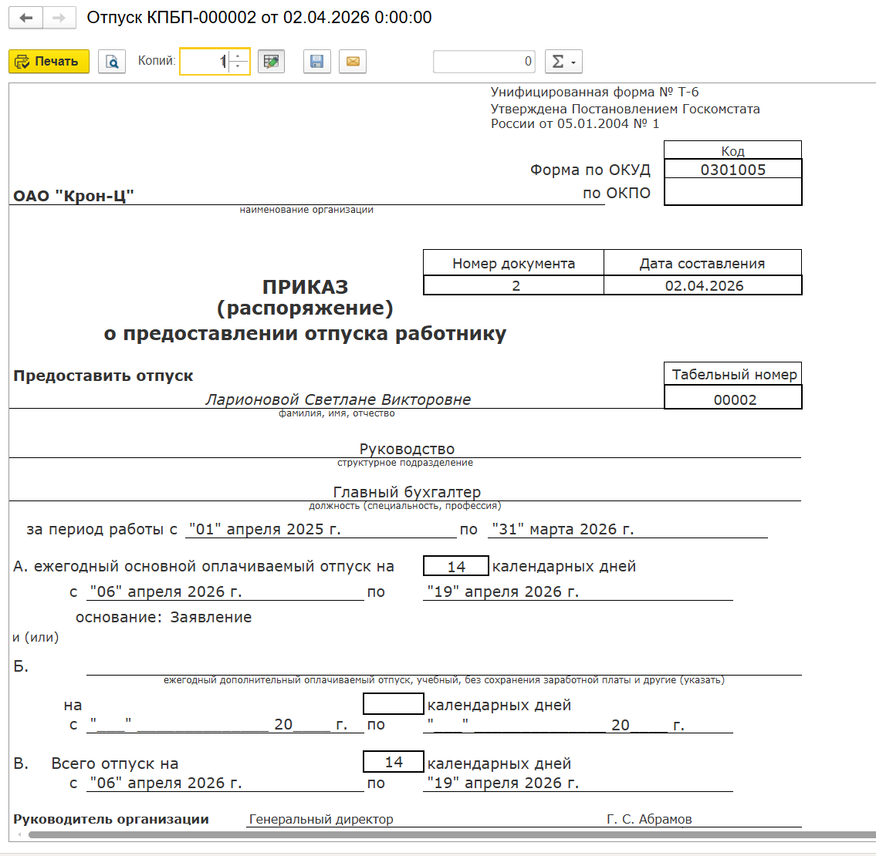Click Табельный номер header cell
This screenshot has height=856, width=876.
(733, 374)
